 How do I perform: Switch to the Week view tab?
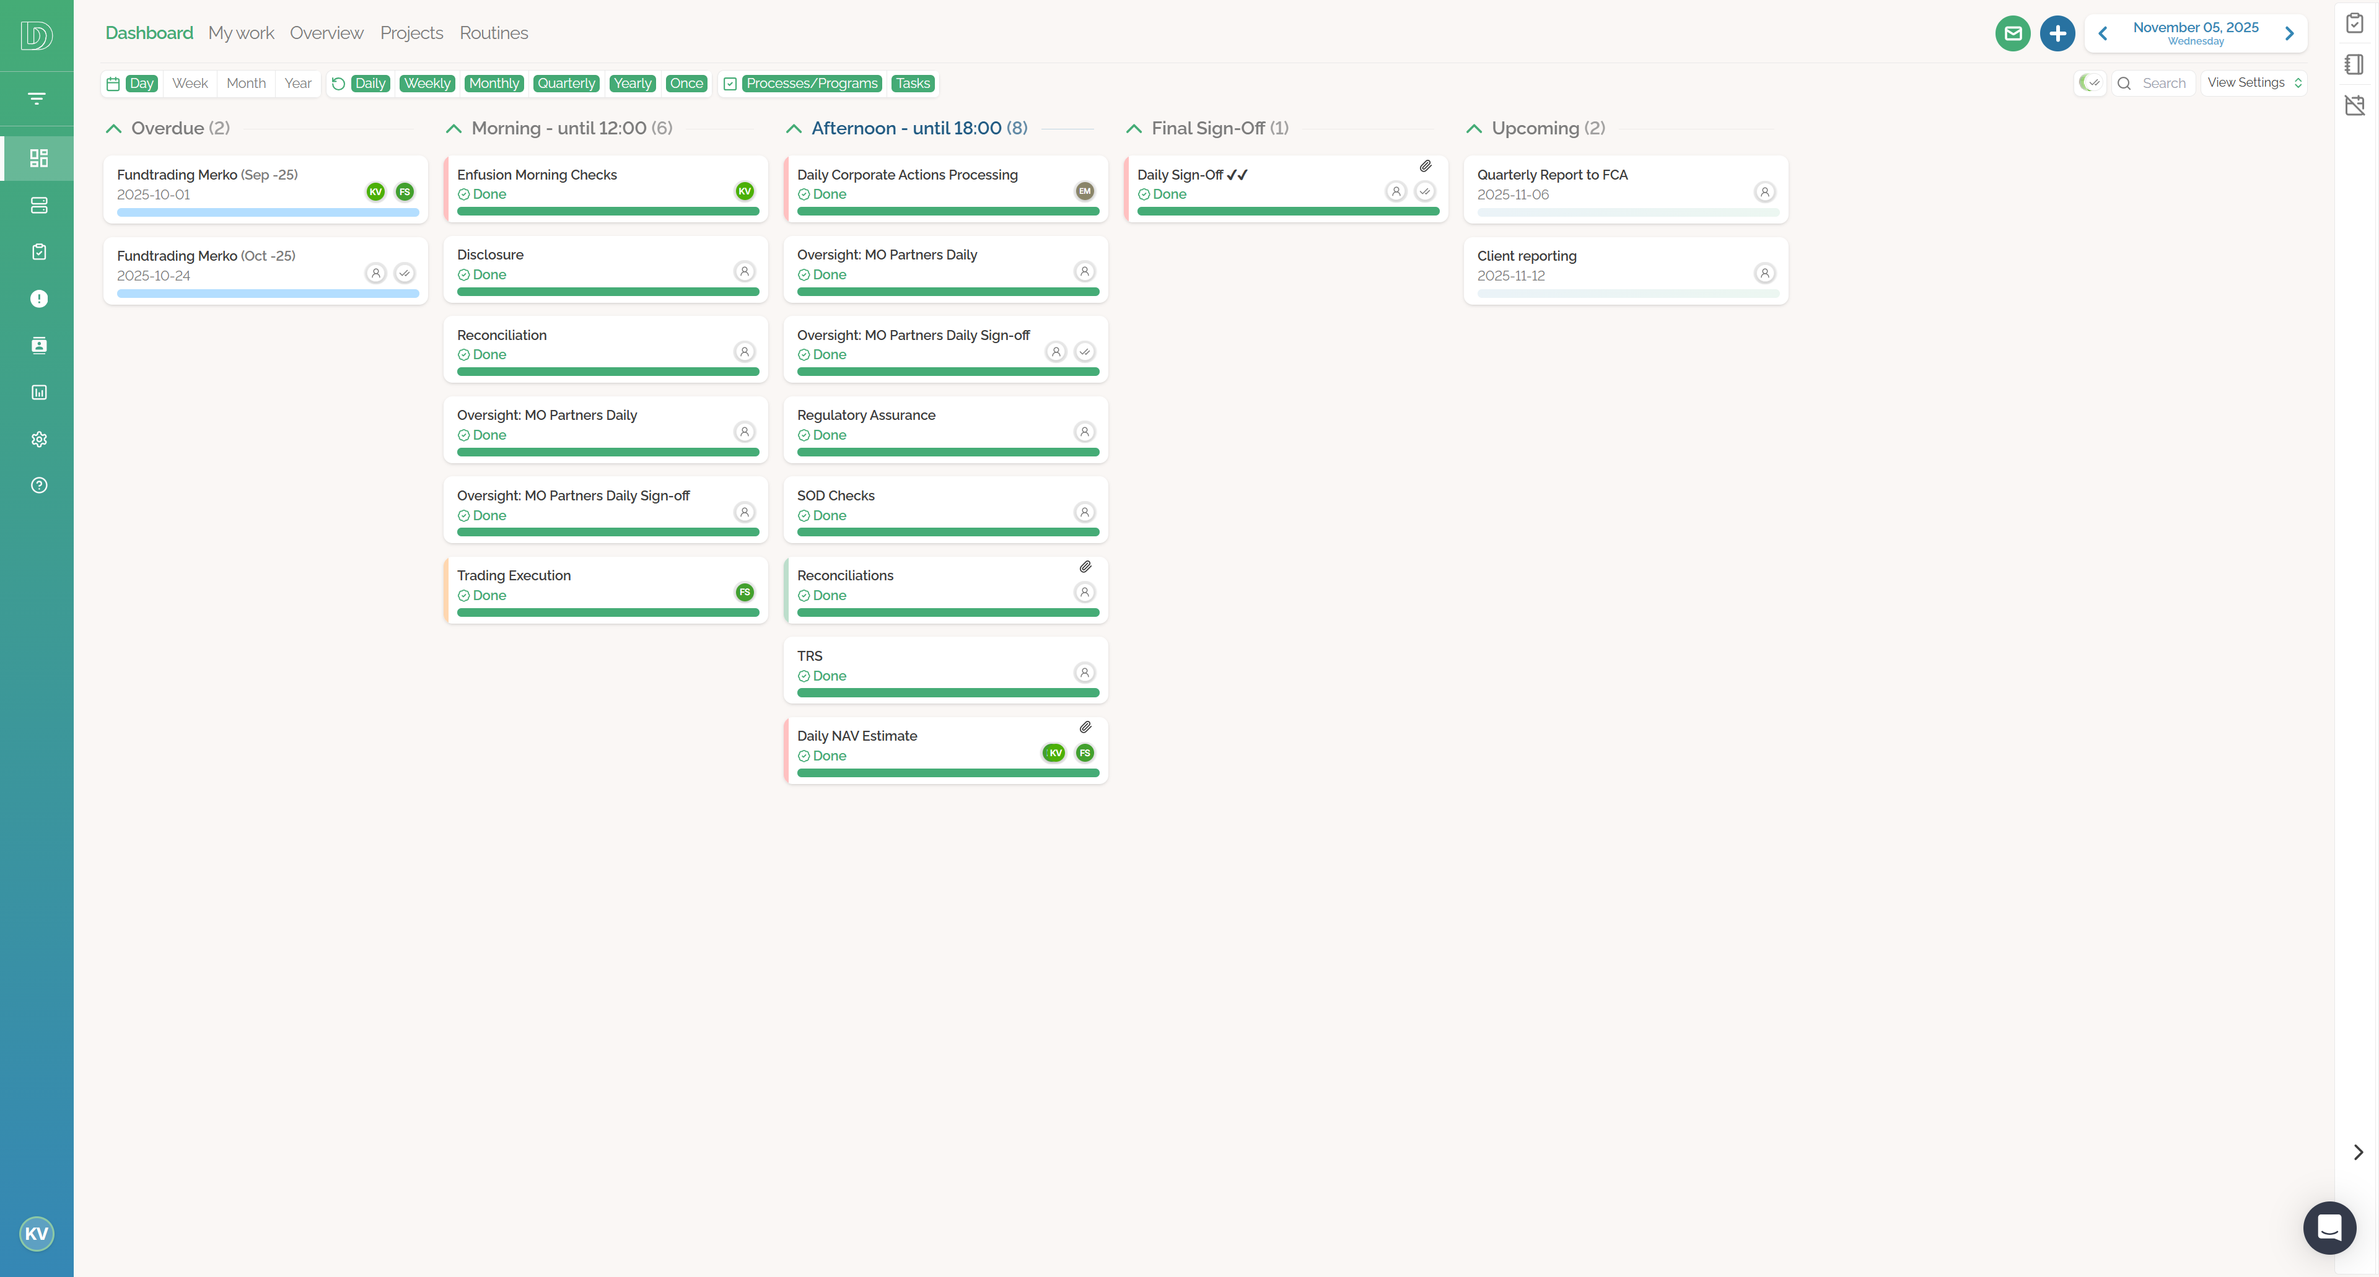click(x=190, y=83)
